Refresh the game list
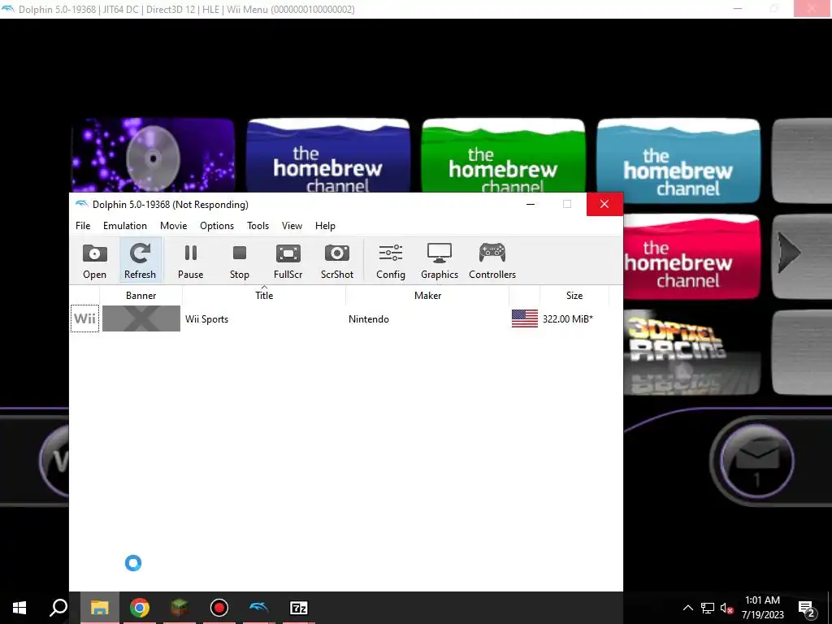This screenshot has height=624, width=832. tap(140, 261)
